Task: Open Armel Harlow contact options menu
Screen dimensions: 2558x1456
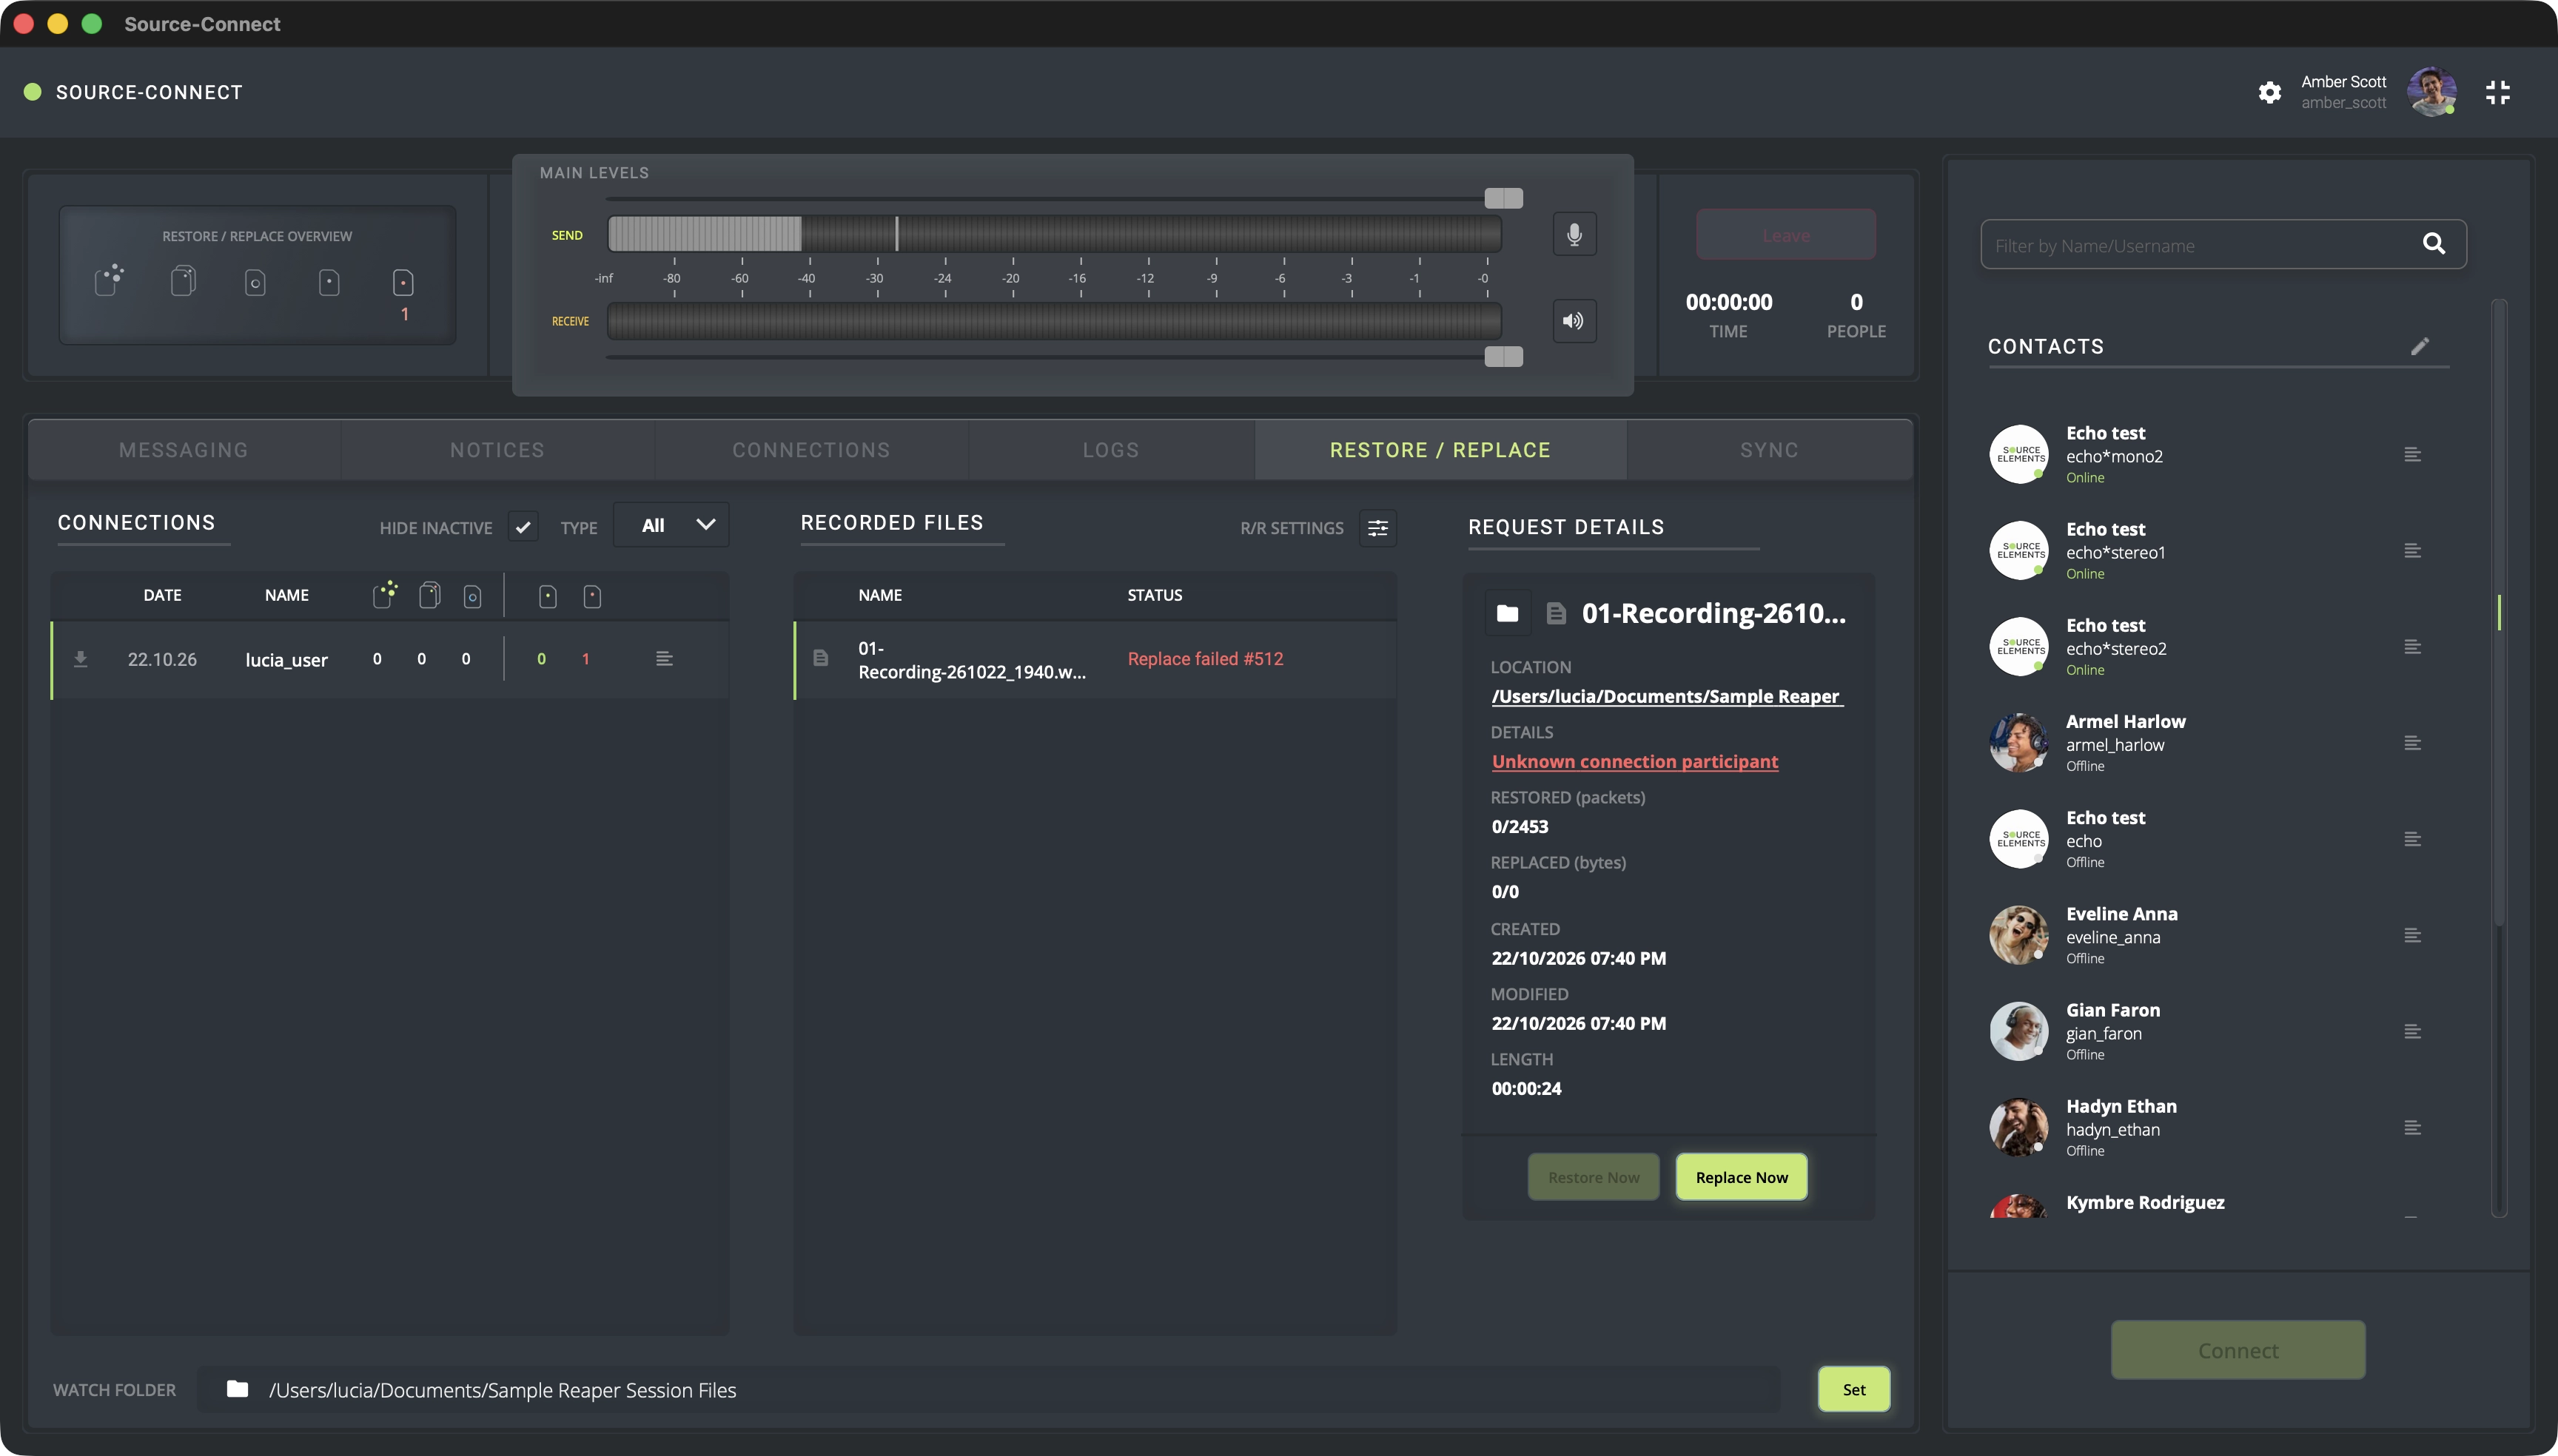Action: point(2412,743)
